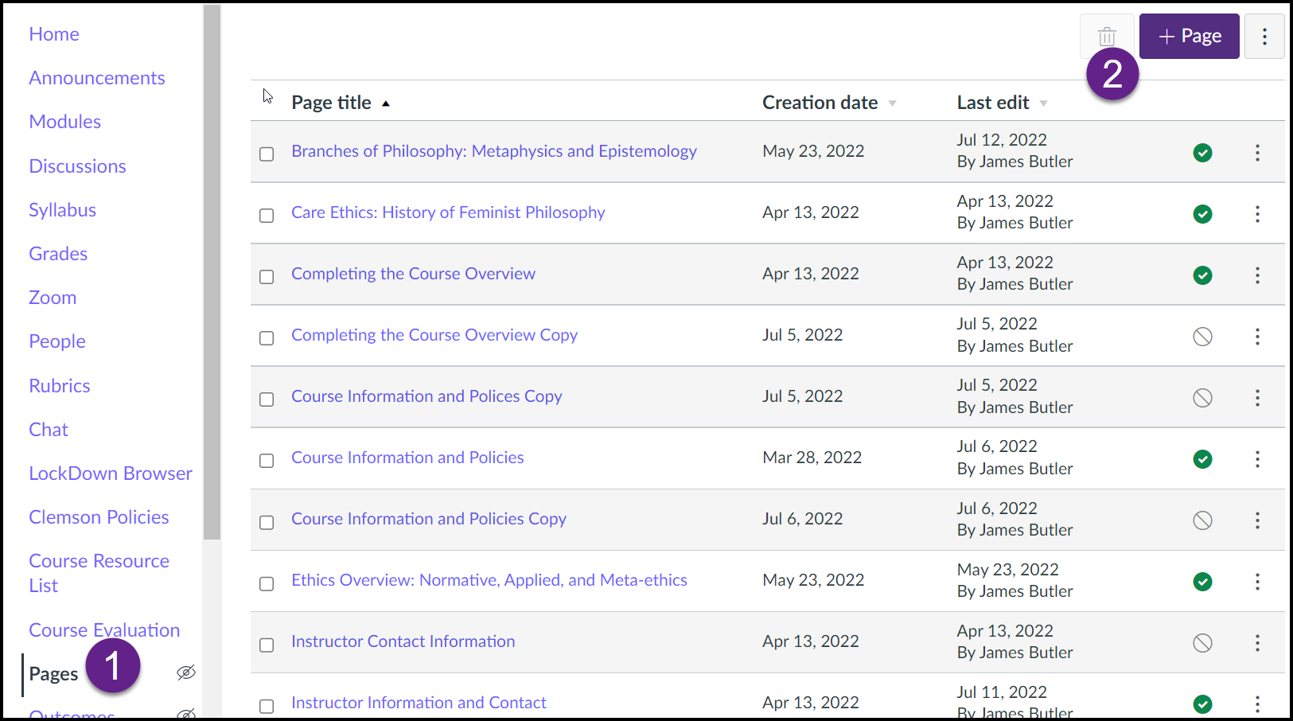Image resolution: width=1293 pixels, height=721 pixels.
Task: Click the hidden-eye icon beside Pages
Action: point(185,672)
